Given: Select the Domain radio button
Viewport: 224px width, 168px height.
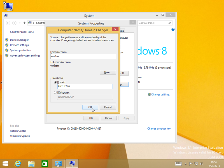Looking at the screenshot, I should tap(55, 82).
